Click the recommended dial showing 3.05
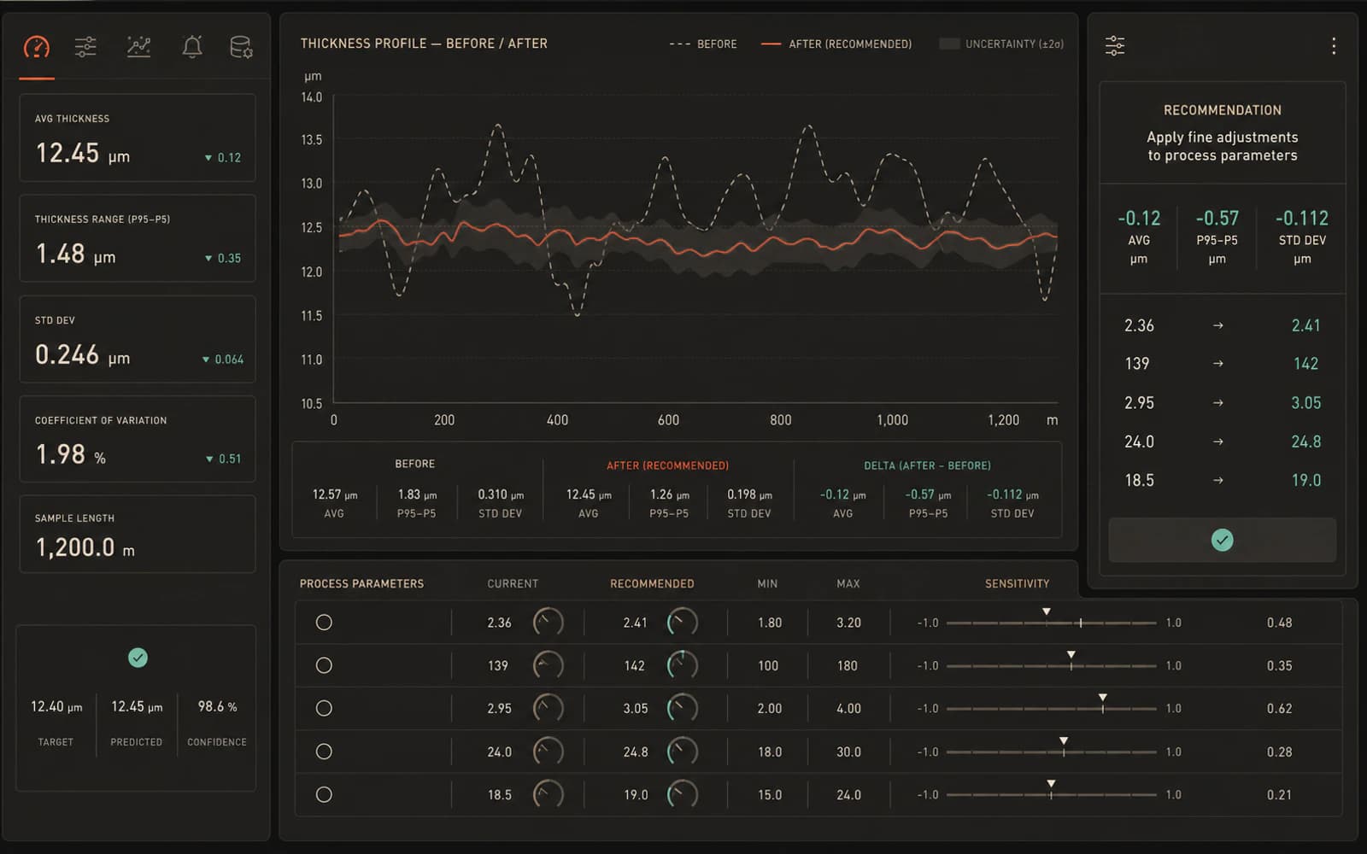This screenshot has width=1367, height=854. tap(683, 708)
